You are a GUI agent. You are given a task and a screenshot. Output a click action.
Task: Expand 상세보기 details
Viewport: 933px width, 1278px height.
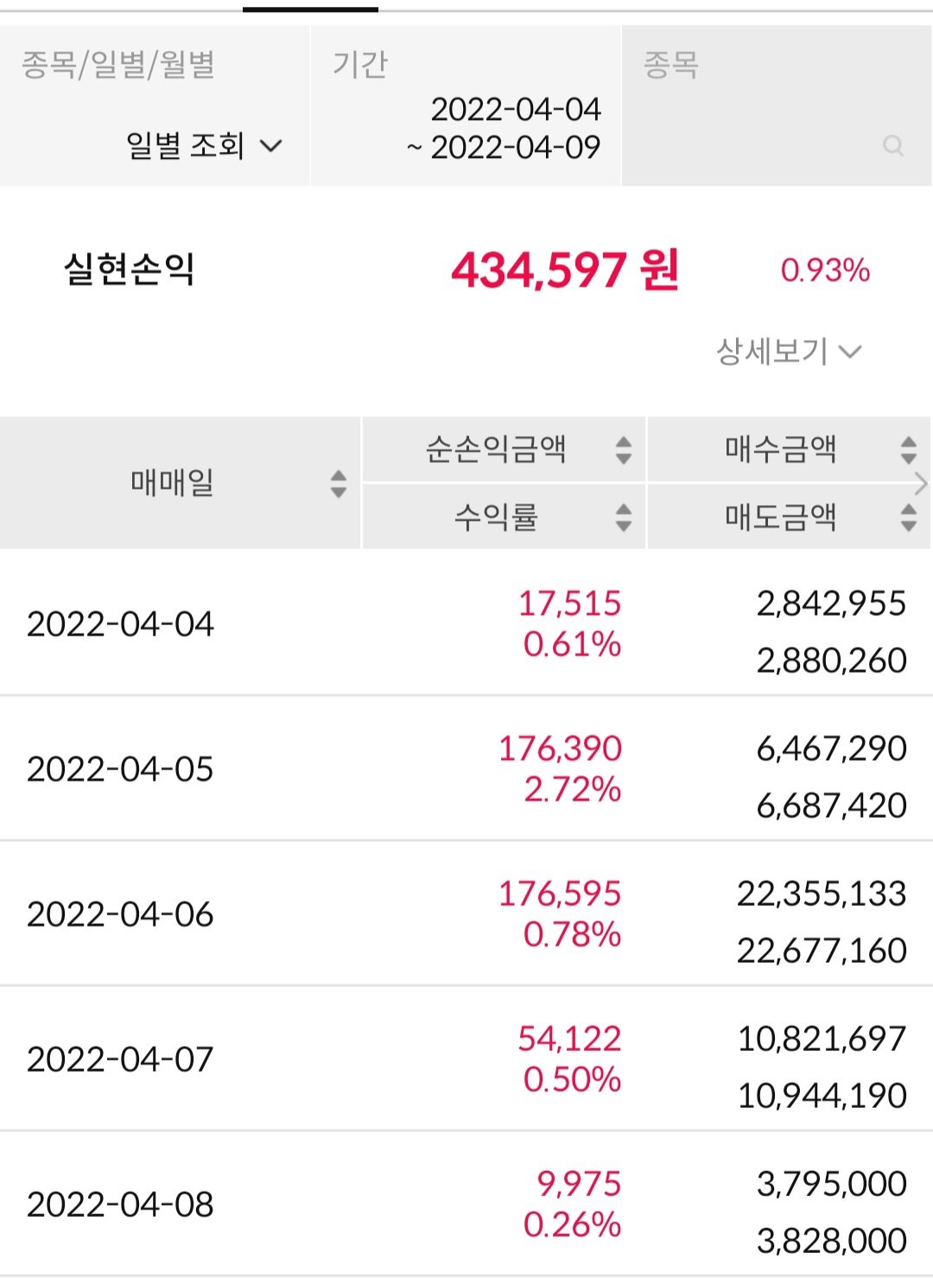tap(789, 351)
